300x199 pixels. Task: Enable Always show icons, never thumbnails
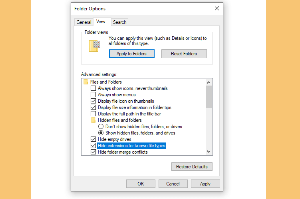(93, 88)
